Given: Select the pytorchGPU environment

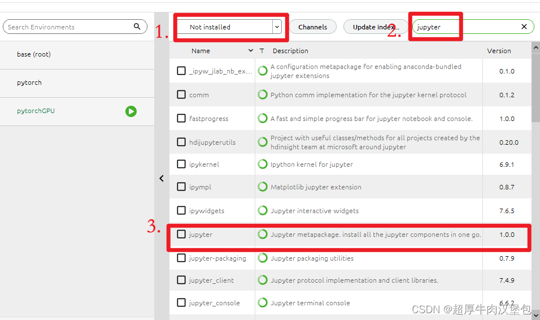Looking at the screenshot, I should coord(77,111).
